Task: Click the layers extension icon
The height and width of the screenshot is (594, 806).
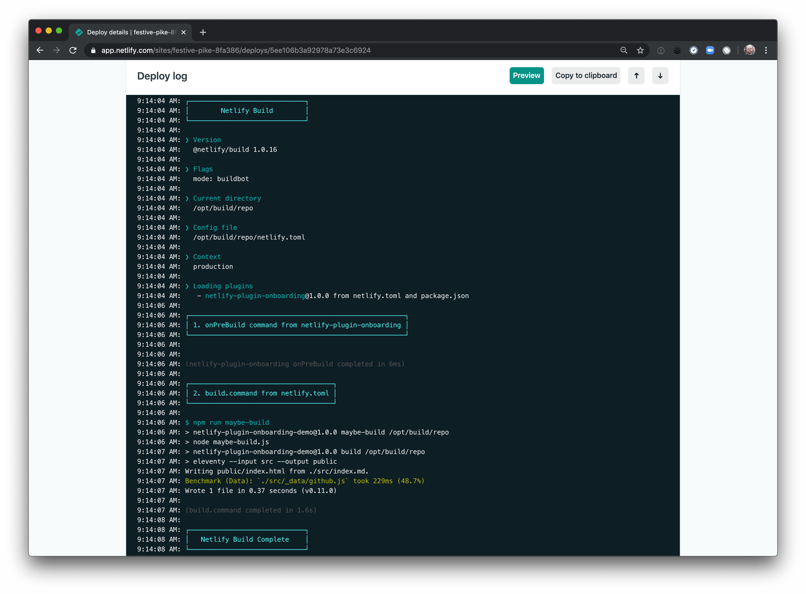Action: point(677,50)
